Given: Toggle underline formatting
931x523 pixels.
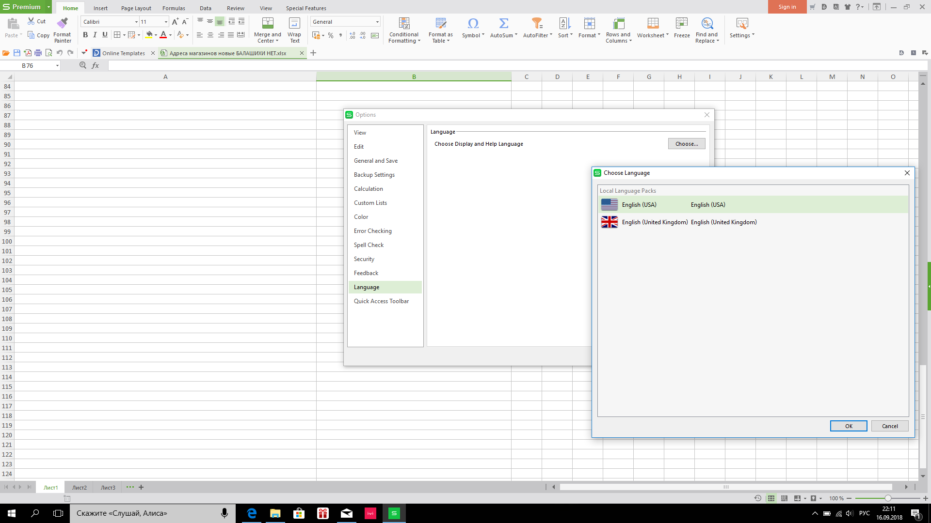Looking at the screenshot, I should click(105, 35).
